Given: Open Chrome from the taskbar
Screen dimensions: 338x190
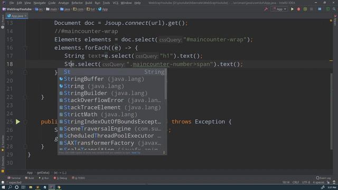Looking at the screenshot, I should point(59,187).
